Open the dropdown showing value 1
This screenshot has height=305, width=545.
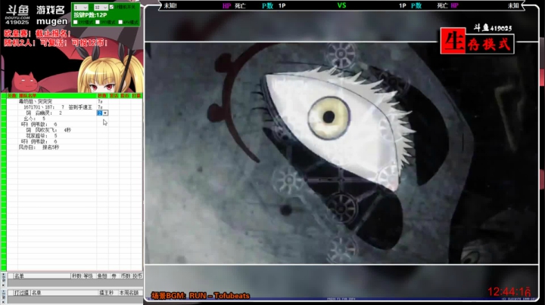(x=81, y=8)
